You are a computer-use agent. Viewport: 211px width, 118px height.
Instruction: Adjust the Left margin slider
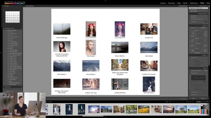(x=196, y=32)
